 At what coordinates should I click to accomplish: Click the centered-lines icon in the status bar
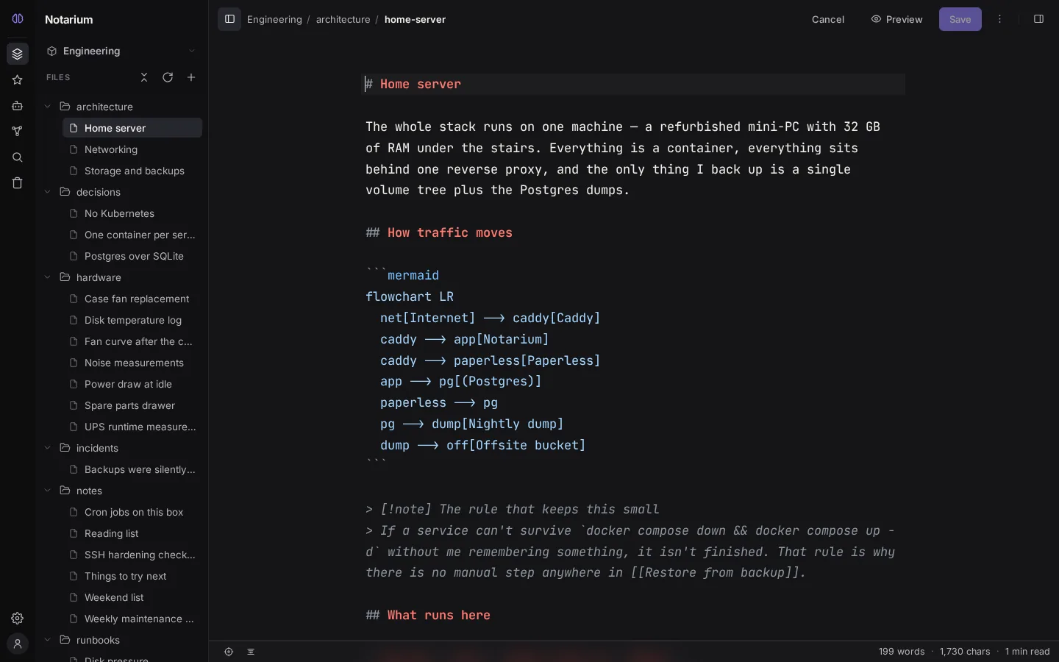pyautogui.click(x=251, y=652)
